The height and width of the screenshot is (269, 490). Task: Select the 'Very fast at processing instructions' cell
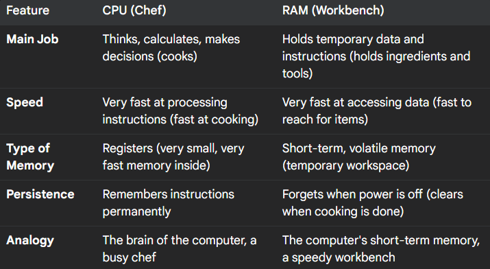click(x=180, y=111)
